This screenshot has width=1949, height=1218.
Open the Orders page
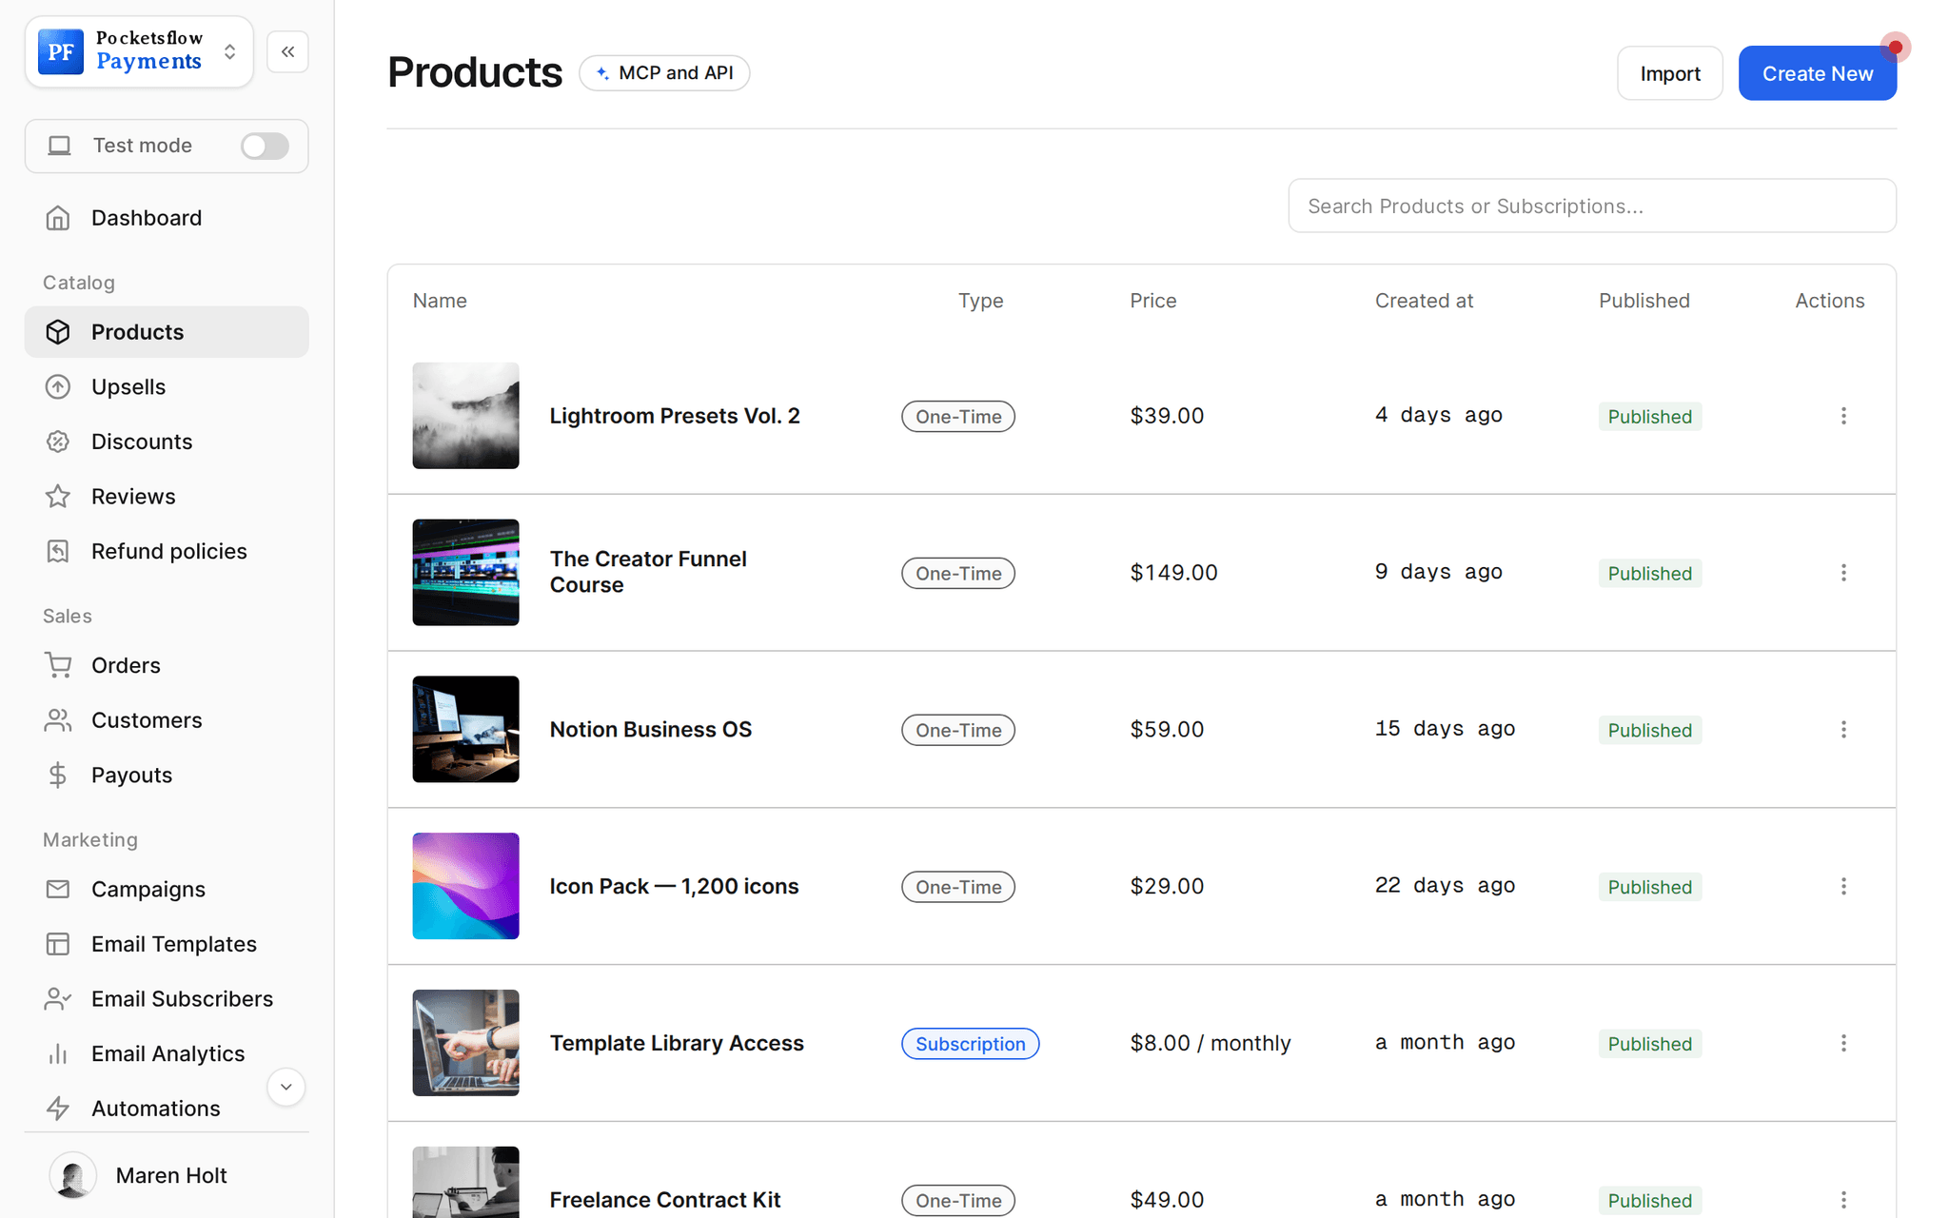point(167,665)
